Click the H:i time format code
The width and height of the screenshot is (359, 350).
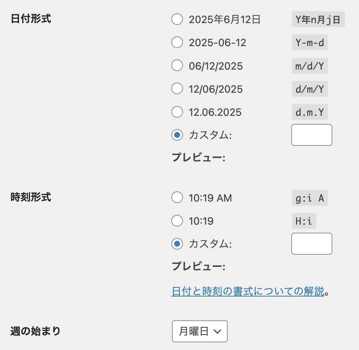tap(304, 221)
